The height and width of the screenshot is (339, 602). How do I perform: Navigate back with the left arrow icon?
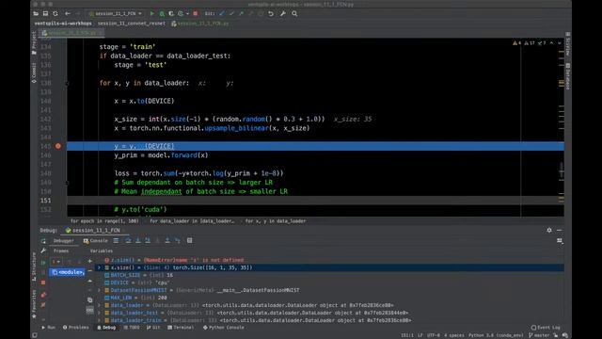click(x=68, y=13)
